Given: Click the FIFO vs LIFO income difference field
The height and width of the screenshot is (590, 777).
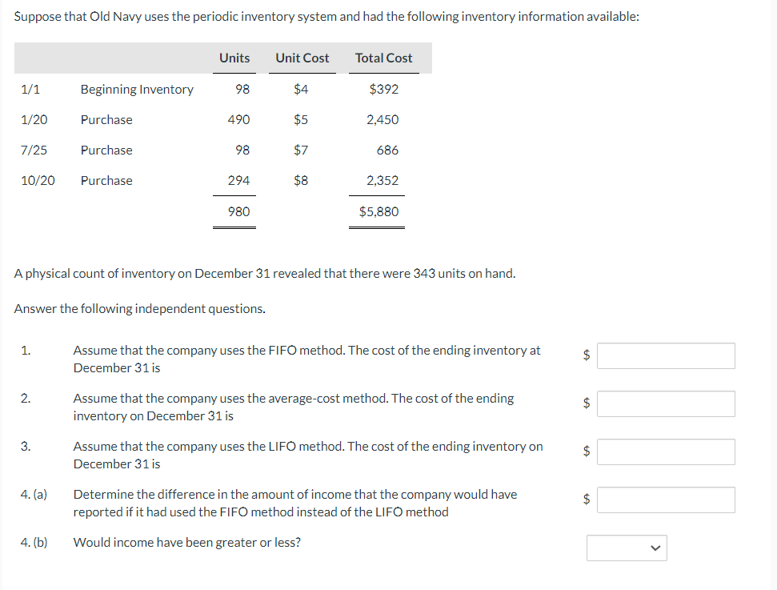Looking at the screenshot, I should coord(666,500).
